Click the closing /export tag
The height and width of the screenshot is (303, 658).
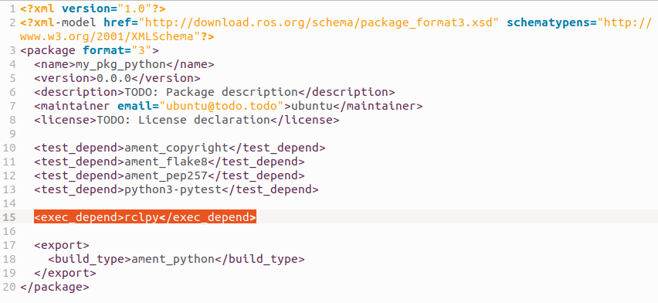click(x=65, y=273)
